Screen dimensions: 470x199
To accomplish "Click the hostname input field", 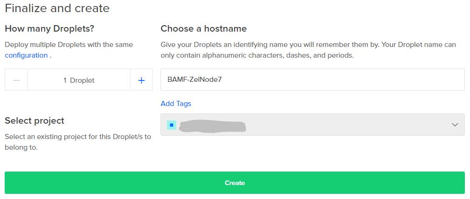I will (312, 80).
